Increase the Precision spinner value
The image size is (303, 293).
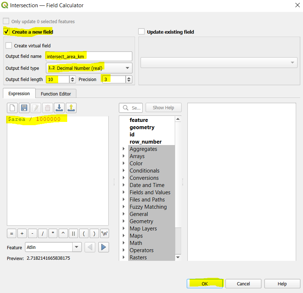[x=129, y=77]
